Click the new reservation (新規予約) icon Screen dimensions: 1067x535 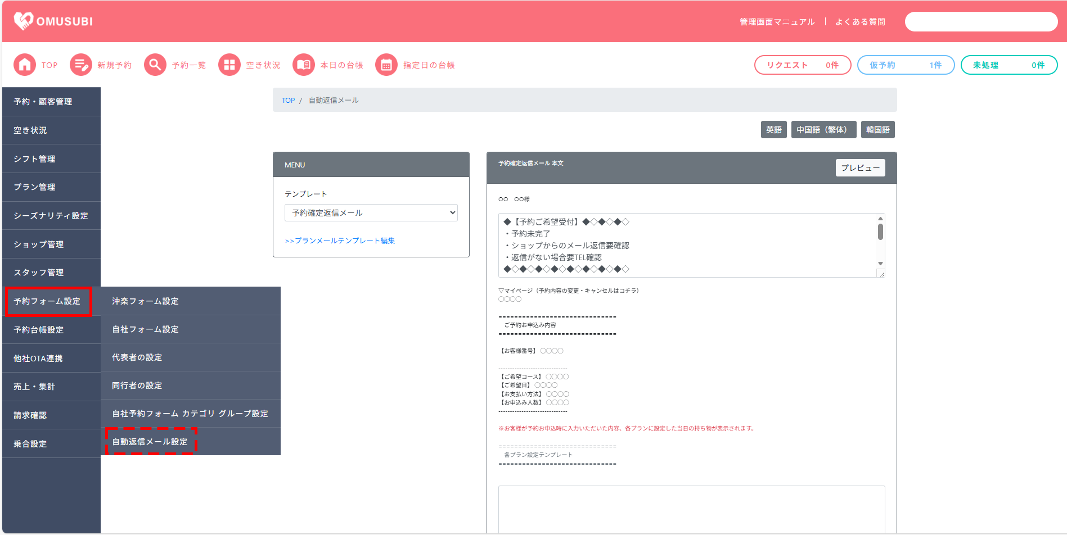(x=81, y=65)
